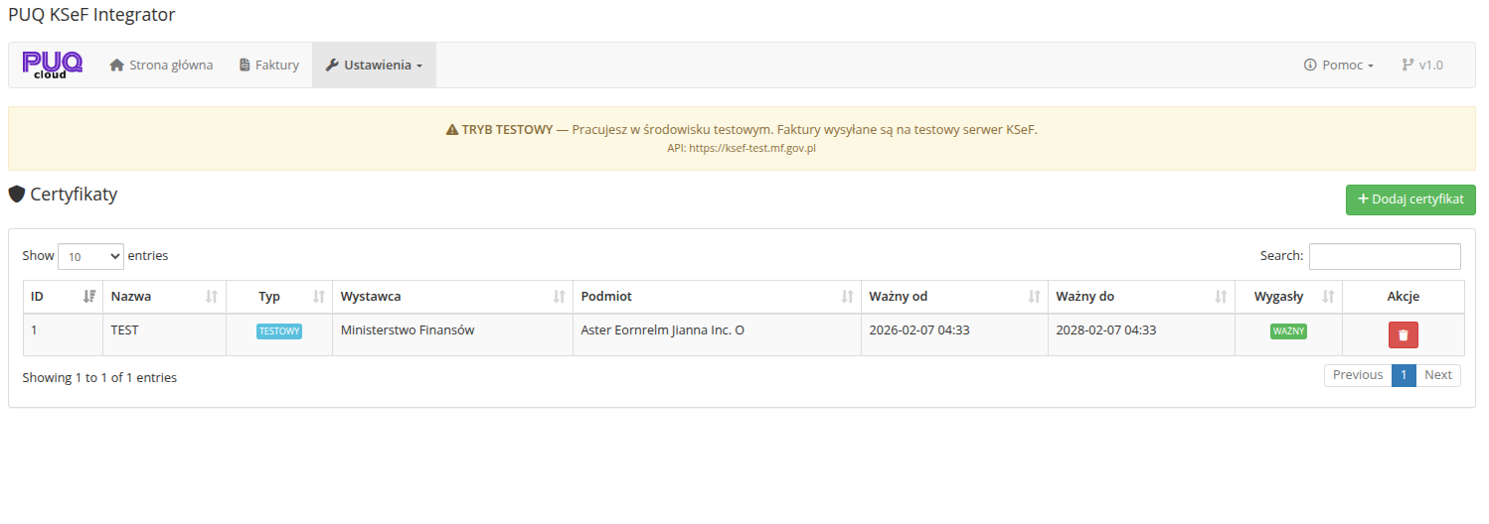Sort table by Typ column
This screenshot has width=1489, height=524.
(x=279, y=297)
